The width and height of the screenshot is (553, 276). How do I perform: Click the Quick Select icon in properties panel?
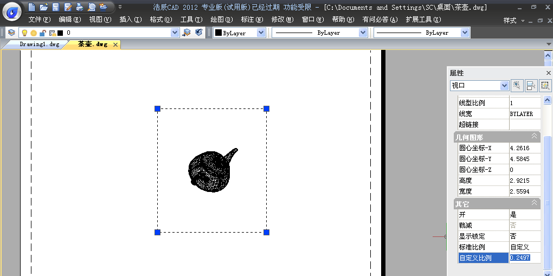coord(545,86)
